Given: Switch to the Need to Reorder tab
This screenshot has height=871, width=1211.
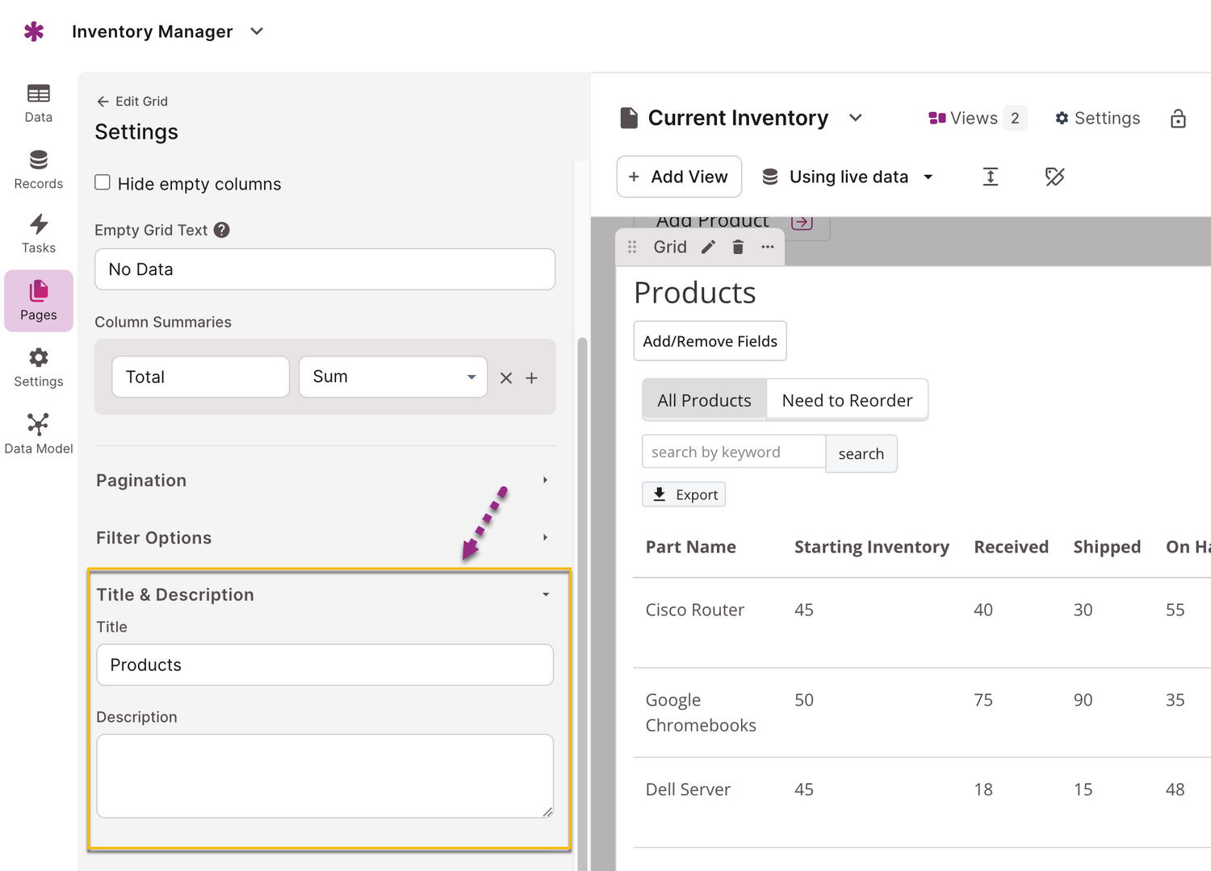Looking at the screenshot, I should (847, 401).
